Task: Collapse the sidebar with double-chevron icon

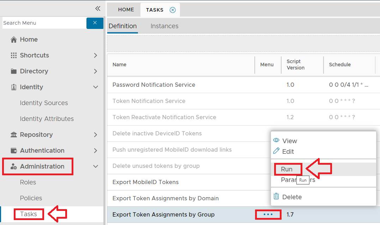Action: [98, 8]
